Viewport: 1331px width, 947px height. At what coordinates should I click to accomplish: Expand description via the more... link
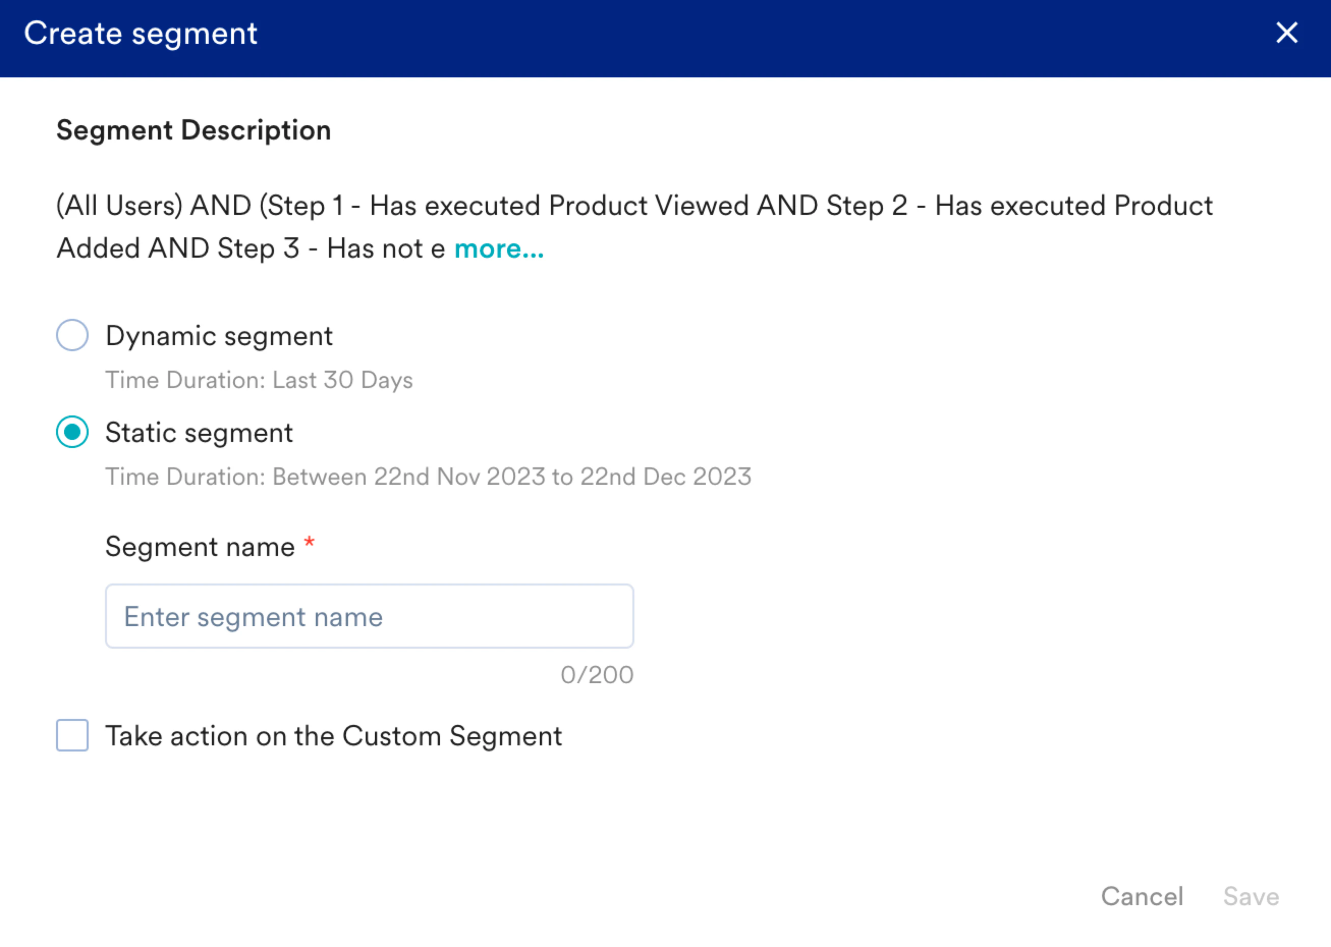(x=498, y=249)
